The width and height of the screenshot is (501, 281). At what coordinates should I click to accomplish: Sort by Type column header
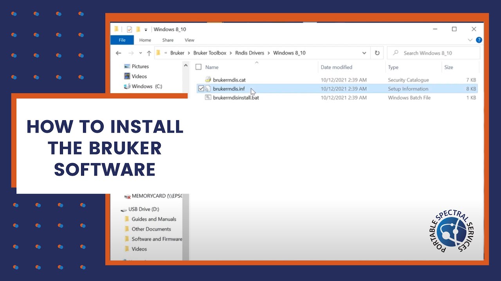[x=393, y=67]
